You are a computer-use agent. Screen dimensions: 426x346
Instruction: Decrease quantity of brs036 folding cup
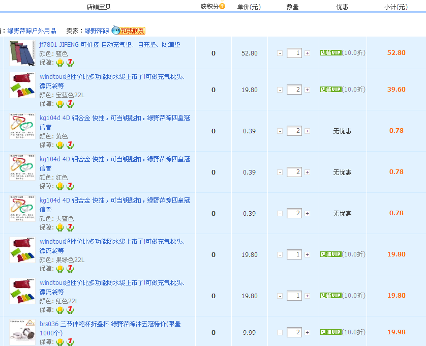pyautogui.click(x=280, y=333)
